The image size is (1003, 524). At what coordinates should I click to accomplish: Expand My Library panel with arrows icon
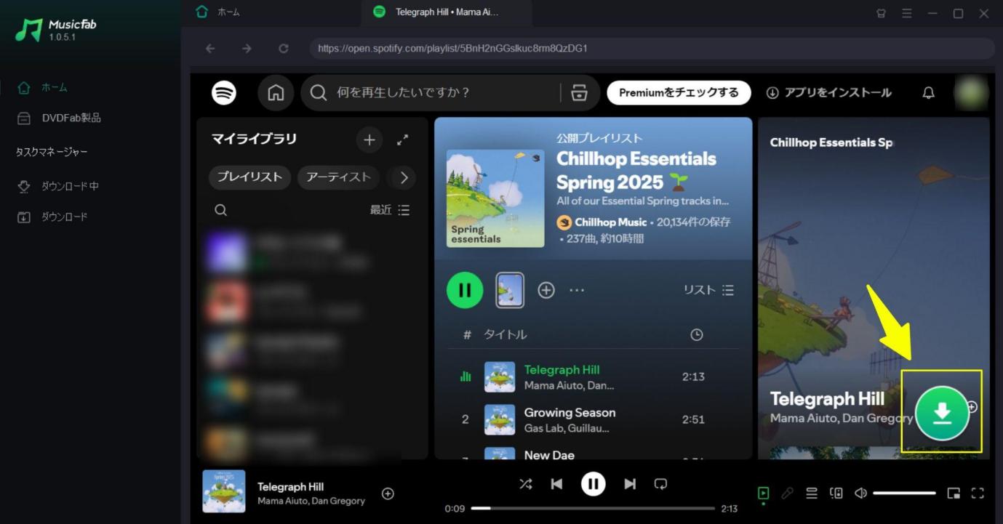402,140
